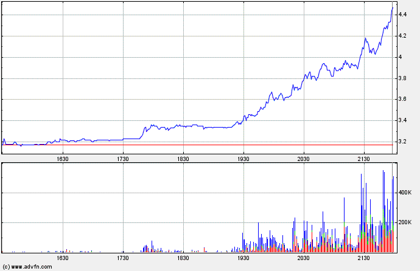Select 2130 time label under price chart
This screenshot has height=271, width=420.
(x=364, y=158)
